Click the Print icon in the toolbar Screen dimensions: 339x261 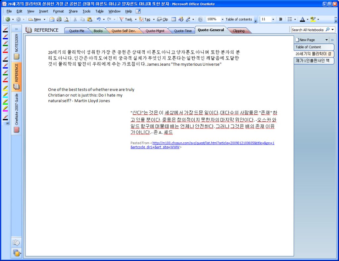click(59, 19)
